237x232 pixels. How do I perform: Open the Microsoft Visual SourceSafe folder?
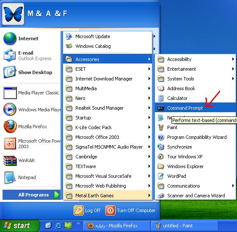[x=107, y=176]
